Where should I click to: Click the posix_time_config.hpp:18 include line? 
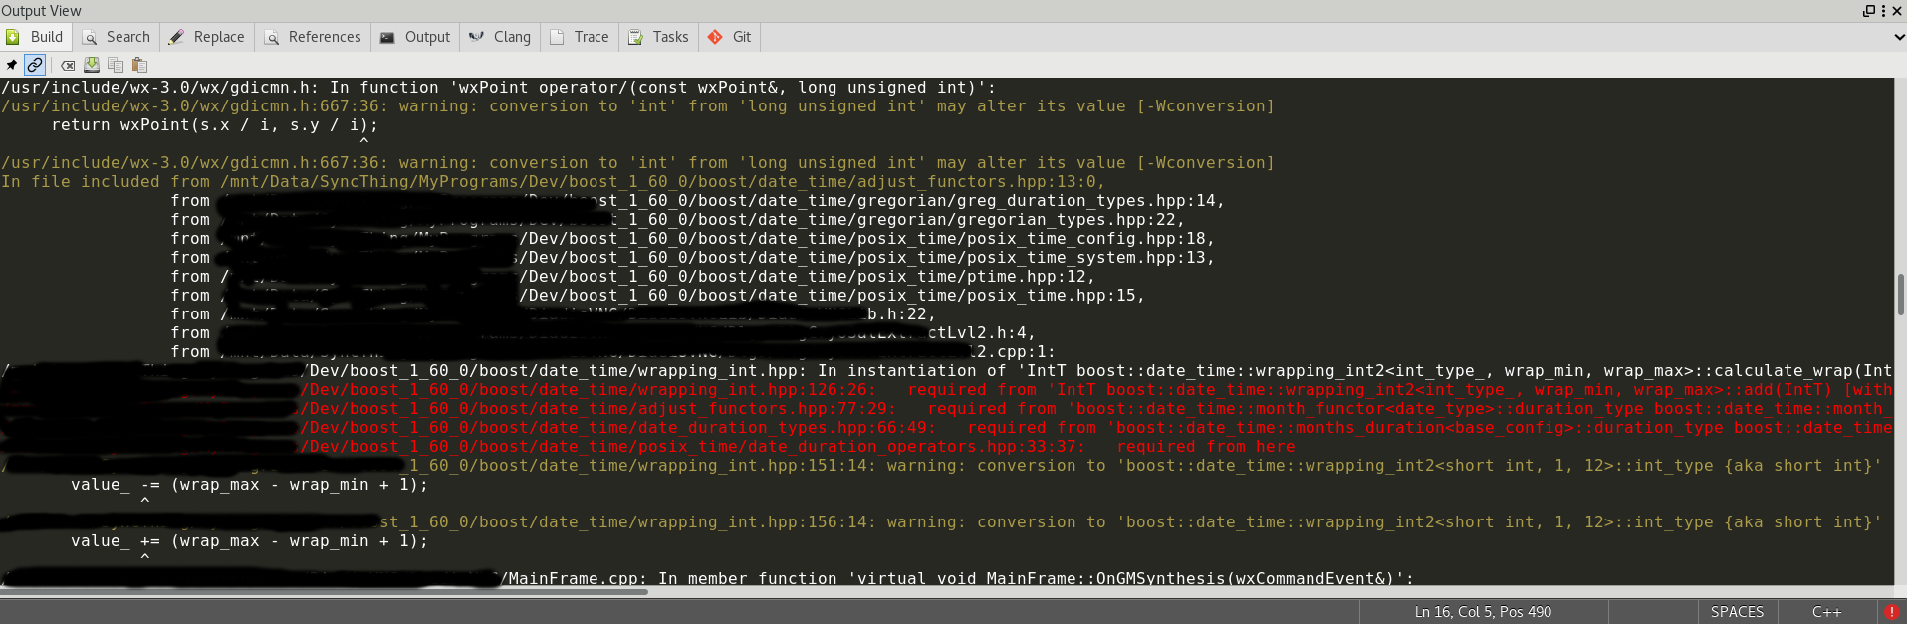[692, 239]
